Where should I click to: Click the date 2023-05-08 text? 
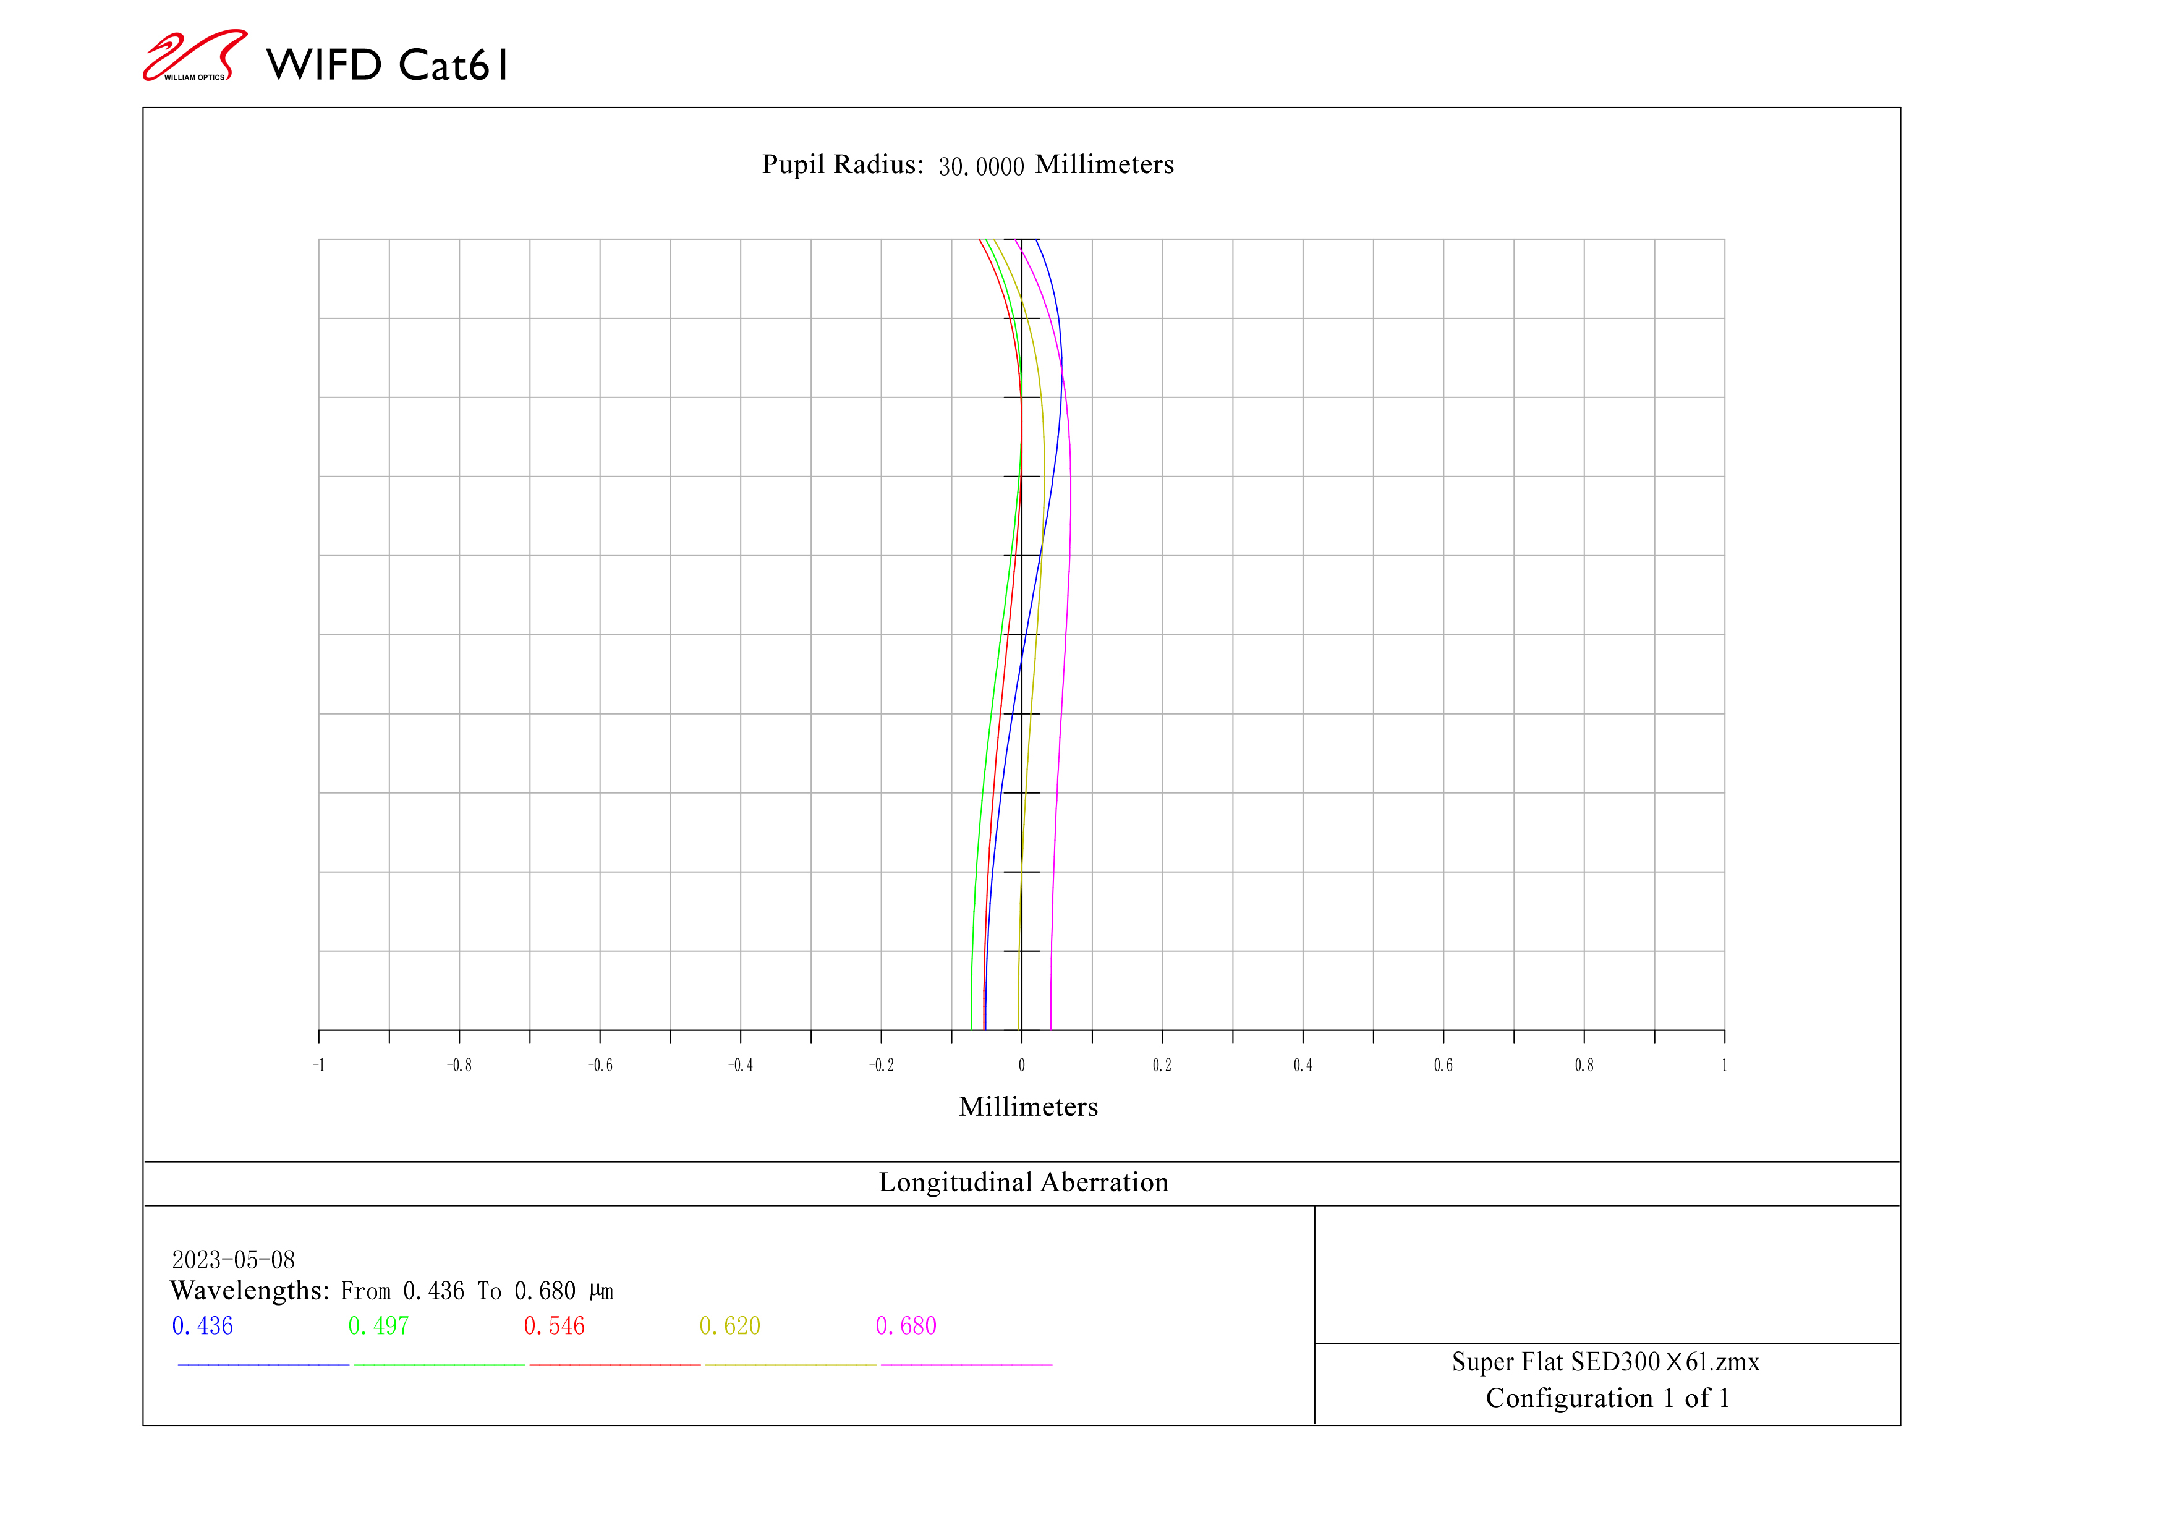233,1259
